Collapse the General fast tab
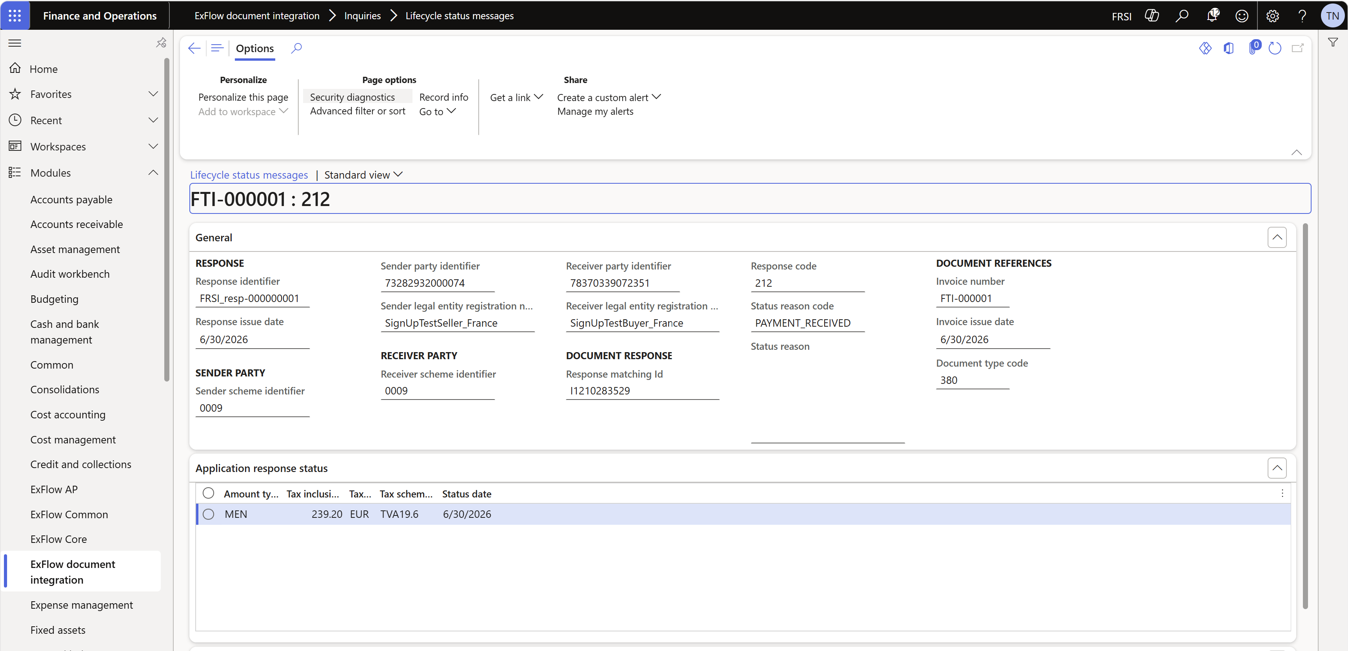Screen dimensions: 1348x651 point(1277,237)
